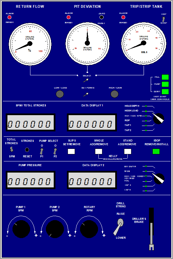Click the Drill String raise/lower lever
The height and width of the screenshot is (259, 173).
click(x=119, y=227)
